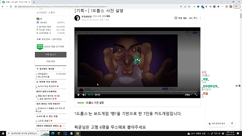Click the page vertical scrollbar thumb

pos(241,16)
